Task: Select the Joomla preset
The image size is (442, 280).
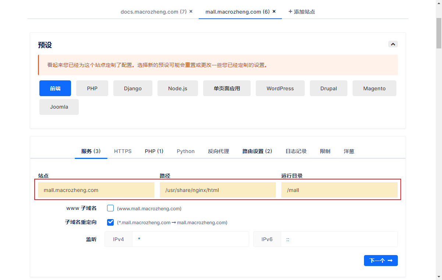Action: 59,107
